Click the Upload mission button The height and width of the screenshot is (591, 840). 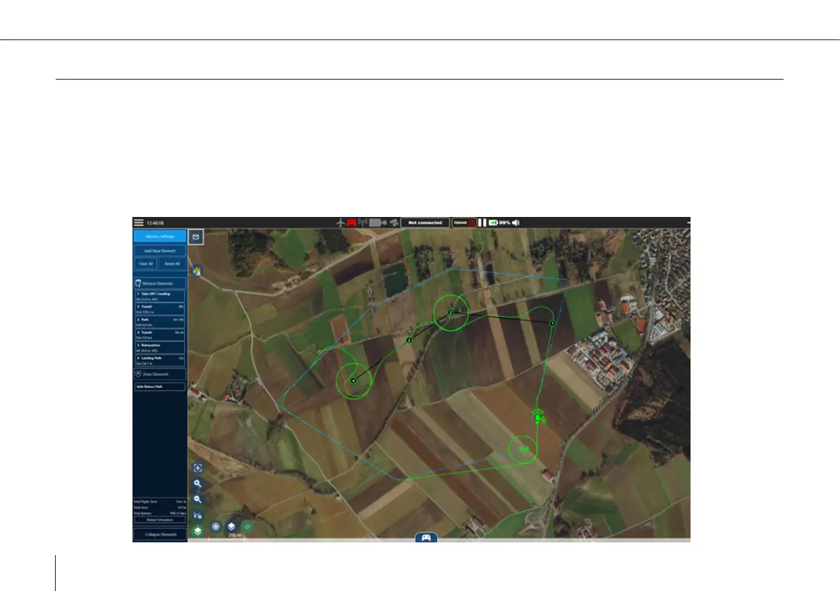click(464, 223)
